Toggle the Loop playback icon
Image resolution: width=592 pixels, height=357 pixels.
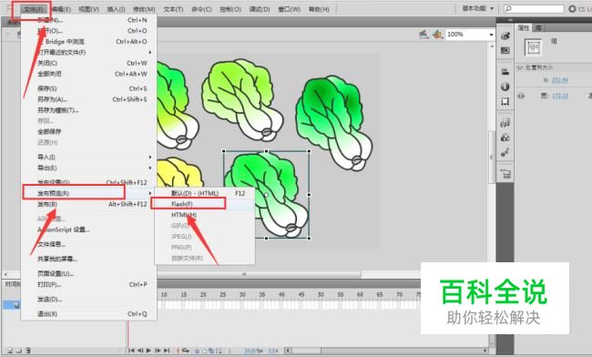click(x=186, y=351)
